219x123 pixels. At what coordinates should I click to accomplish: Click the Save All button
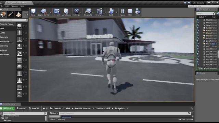click(x=34, y=109)
